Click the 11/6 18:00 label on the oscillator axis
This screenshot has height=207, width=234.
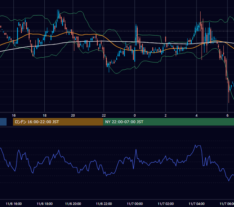tap(45, 204)
